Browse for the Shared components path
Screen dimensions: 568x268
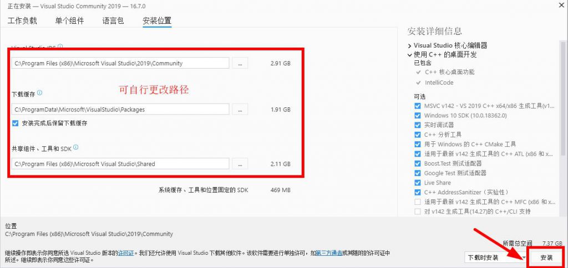coord(240,163)
